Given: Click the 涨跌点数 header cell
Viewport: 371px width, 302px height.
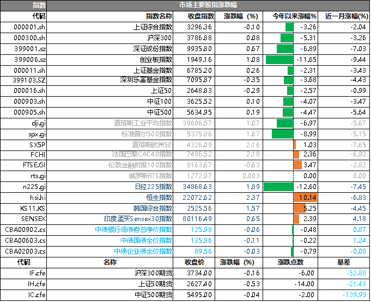Looking at the screenshot, I should click(x=290, y=262).
